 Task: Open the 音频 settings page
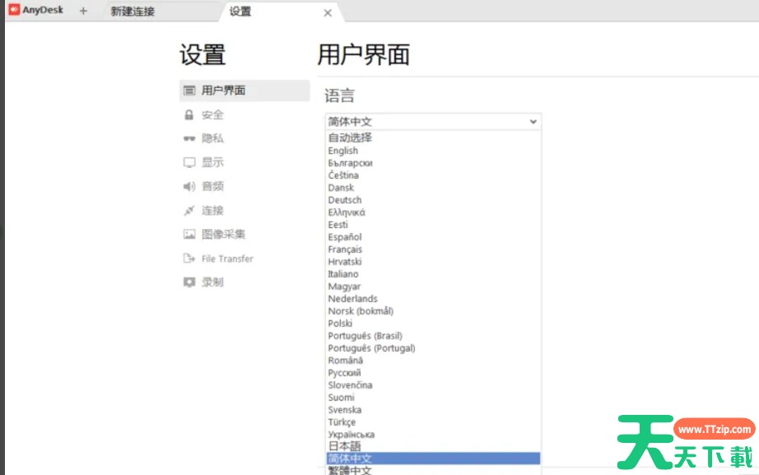pos(212,186)
